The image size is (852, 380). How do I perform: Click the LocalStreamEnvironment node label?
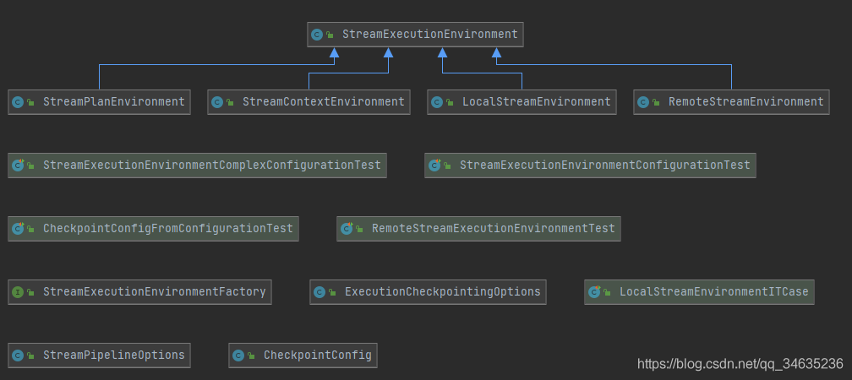[536, 102]
